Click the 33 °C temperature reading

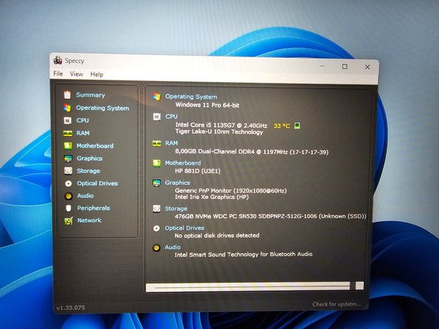click(x=282, y=126)
